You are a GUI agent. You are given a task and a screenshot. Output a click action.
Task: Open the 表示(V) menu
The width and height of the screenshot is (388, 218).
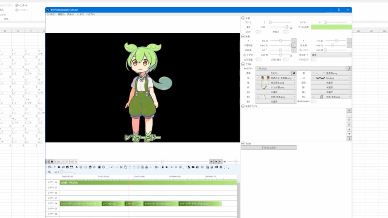(70, 15)
